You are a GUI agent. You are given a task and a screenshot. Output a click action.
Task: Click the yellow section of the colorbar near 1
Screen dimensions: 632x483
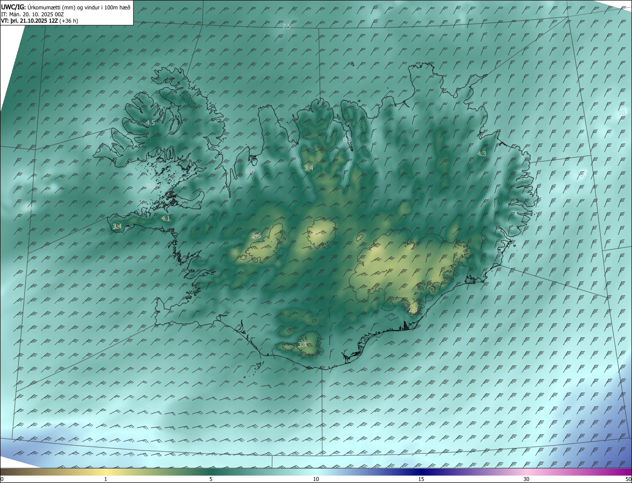tap(106, 472)
